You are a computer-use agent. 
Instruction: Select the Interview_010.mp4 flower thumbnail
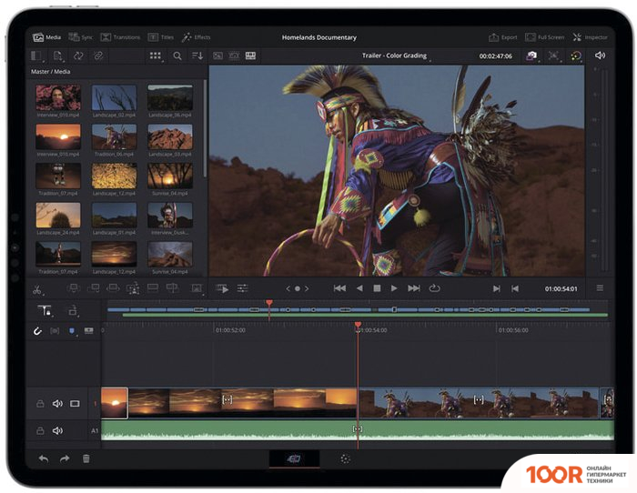point(58,97)
